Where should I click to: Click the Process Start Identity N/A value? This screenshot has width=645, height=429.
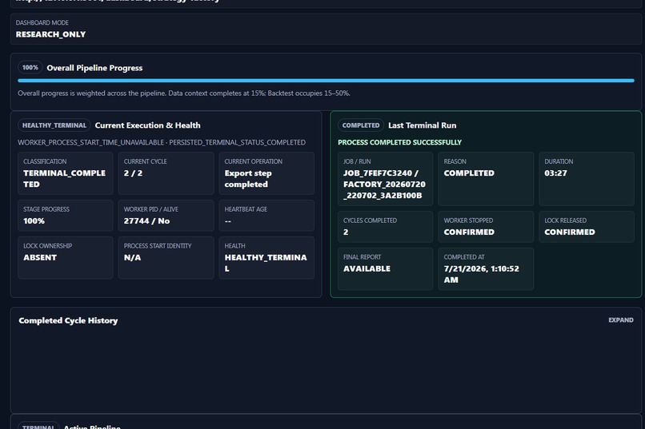pos(132,257)
